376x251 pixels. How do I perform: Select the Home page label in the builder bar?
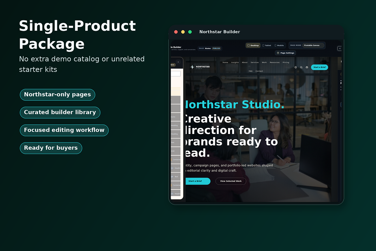208,48
